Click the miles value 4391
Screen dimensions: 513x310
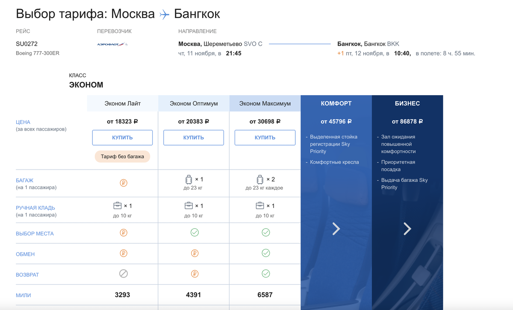(x=194, y=295)
